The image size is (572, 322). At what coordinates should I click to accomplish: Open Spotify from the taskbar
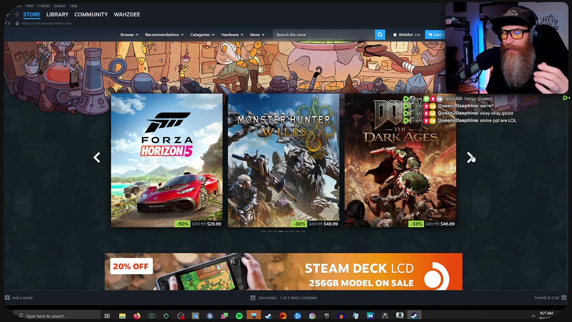239,316
